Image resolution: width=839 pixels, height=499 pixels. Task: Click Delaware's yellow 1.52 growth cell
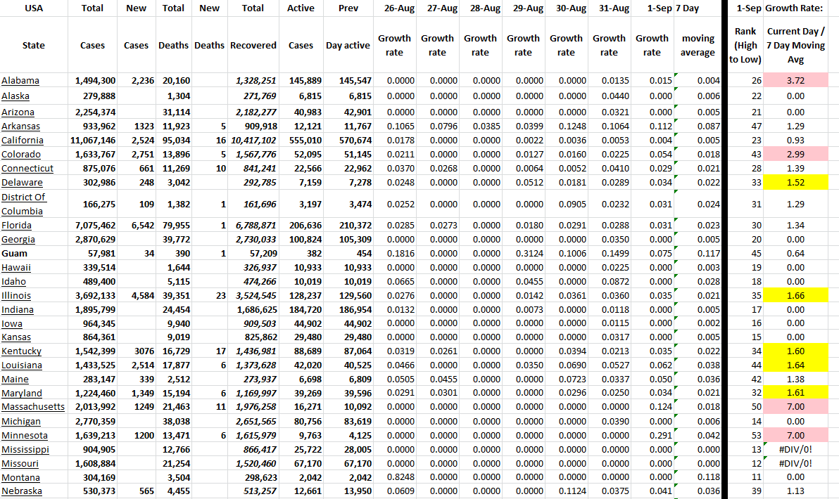coord(795,183)
